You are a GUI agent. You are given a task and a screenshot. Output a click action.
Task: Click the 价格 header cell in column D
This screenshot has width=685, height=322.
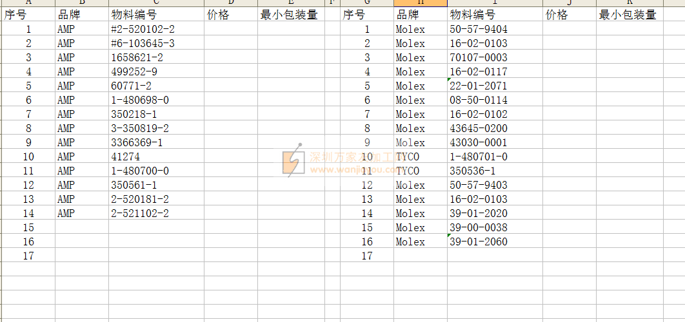230,15
